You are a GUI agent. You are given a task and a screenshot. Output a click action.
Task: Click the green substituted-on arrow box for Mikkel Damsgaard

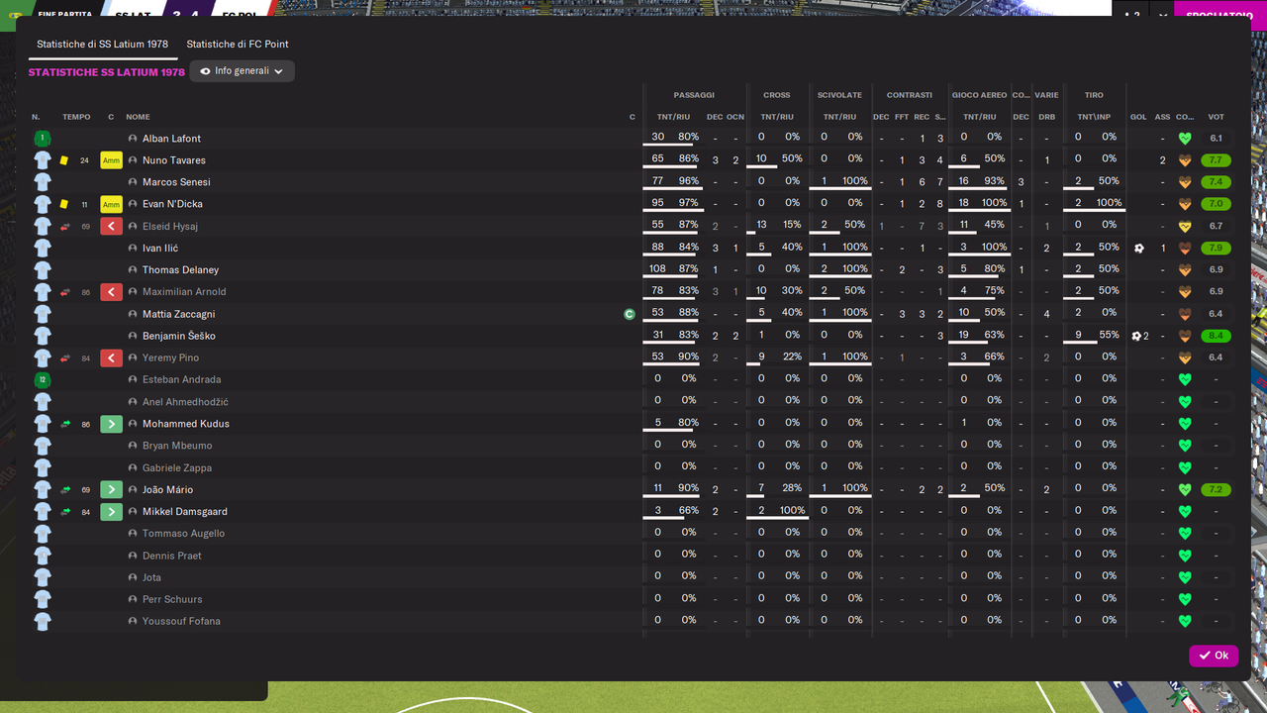111,512
